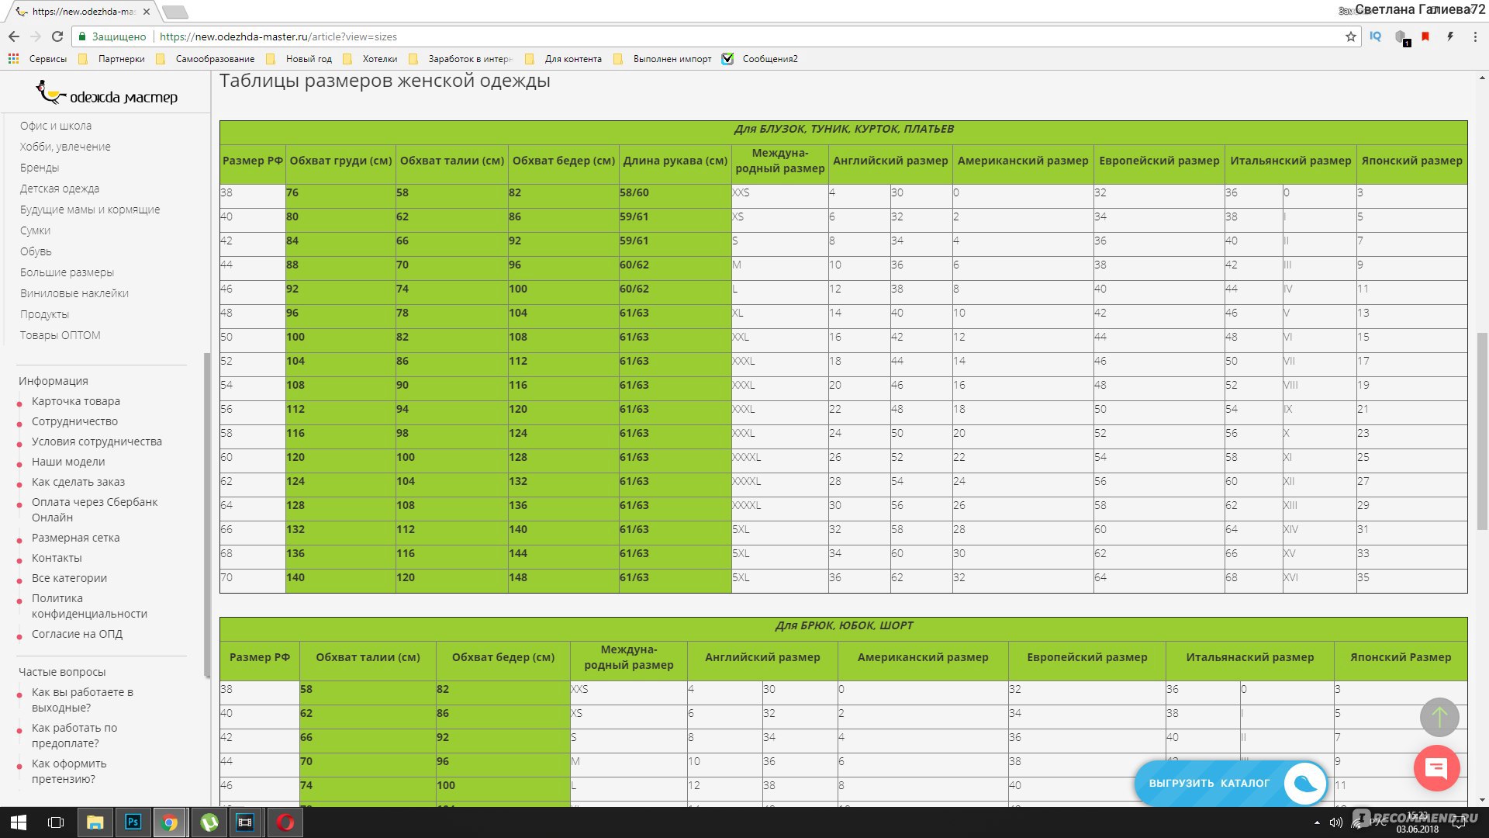Show hidden system tray icons

tap(1317, 822)
